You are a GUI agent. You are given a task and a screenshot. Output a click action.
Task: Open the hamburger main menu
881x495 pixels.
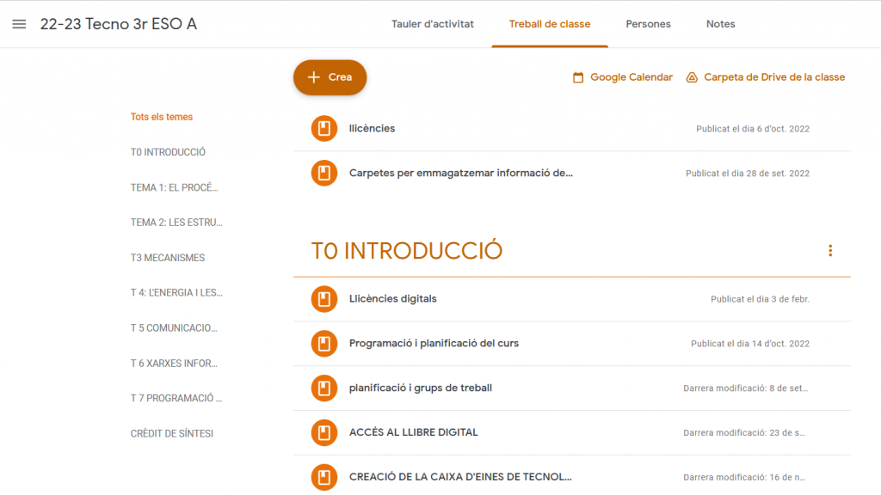19,24
